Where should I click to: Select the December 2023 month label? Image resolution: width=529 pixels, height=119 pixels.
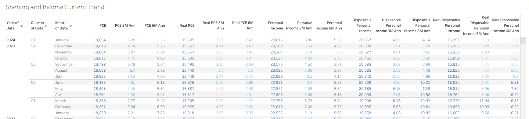pyautogui.click(x=64, y=46)
